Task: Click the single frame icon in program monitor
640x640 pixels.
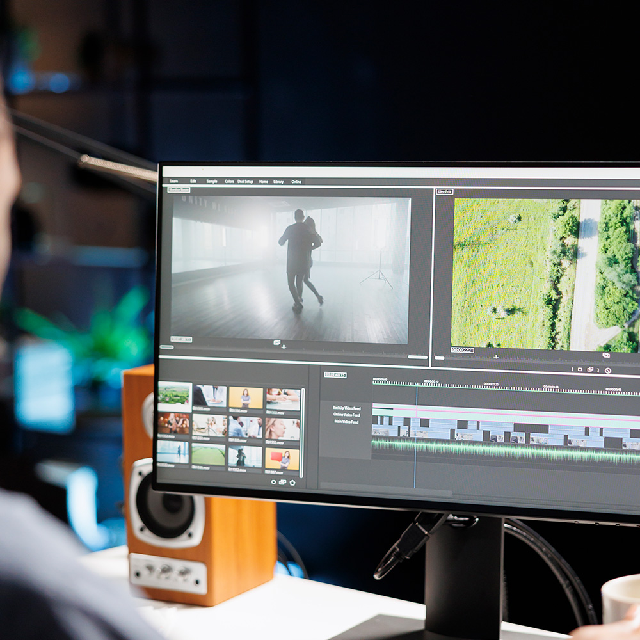Action: point(580,369)
